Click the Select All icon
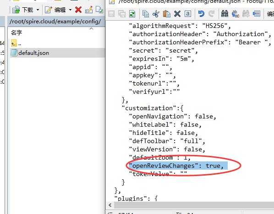 pos(188,14)
